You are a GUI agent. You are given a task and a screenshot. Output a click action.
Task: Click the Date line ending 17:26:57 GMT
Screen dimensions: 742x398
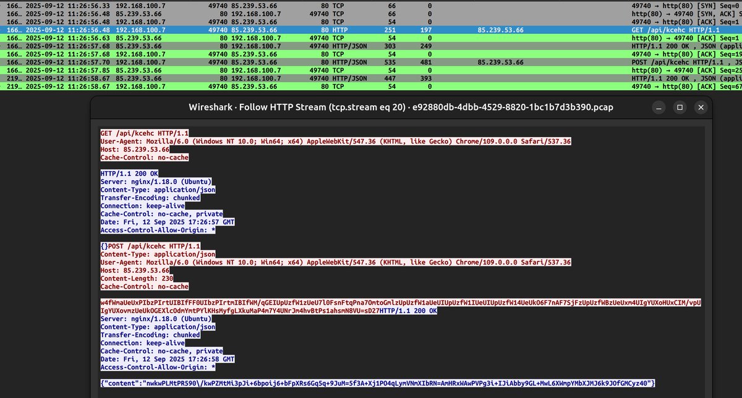(x=168, y=222)
